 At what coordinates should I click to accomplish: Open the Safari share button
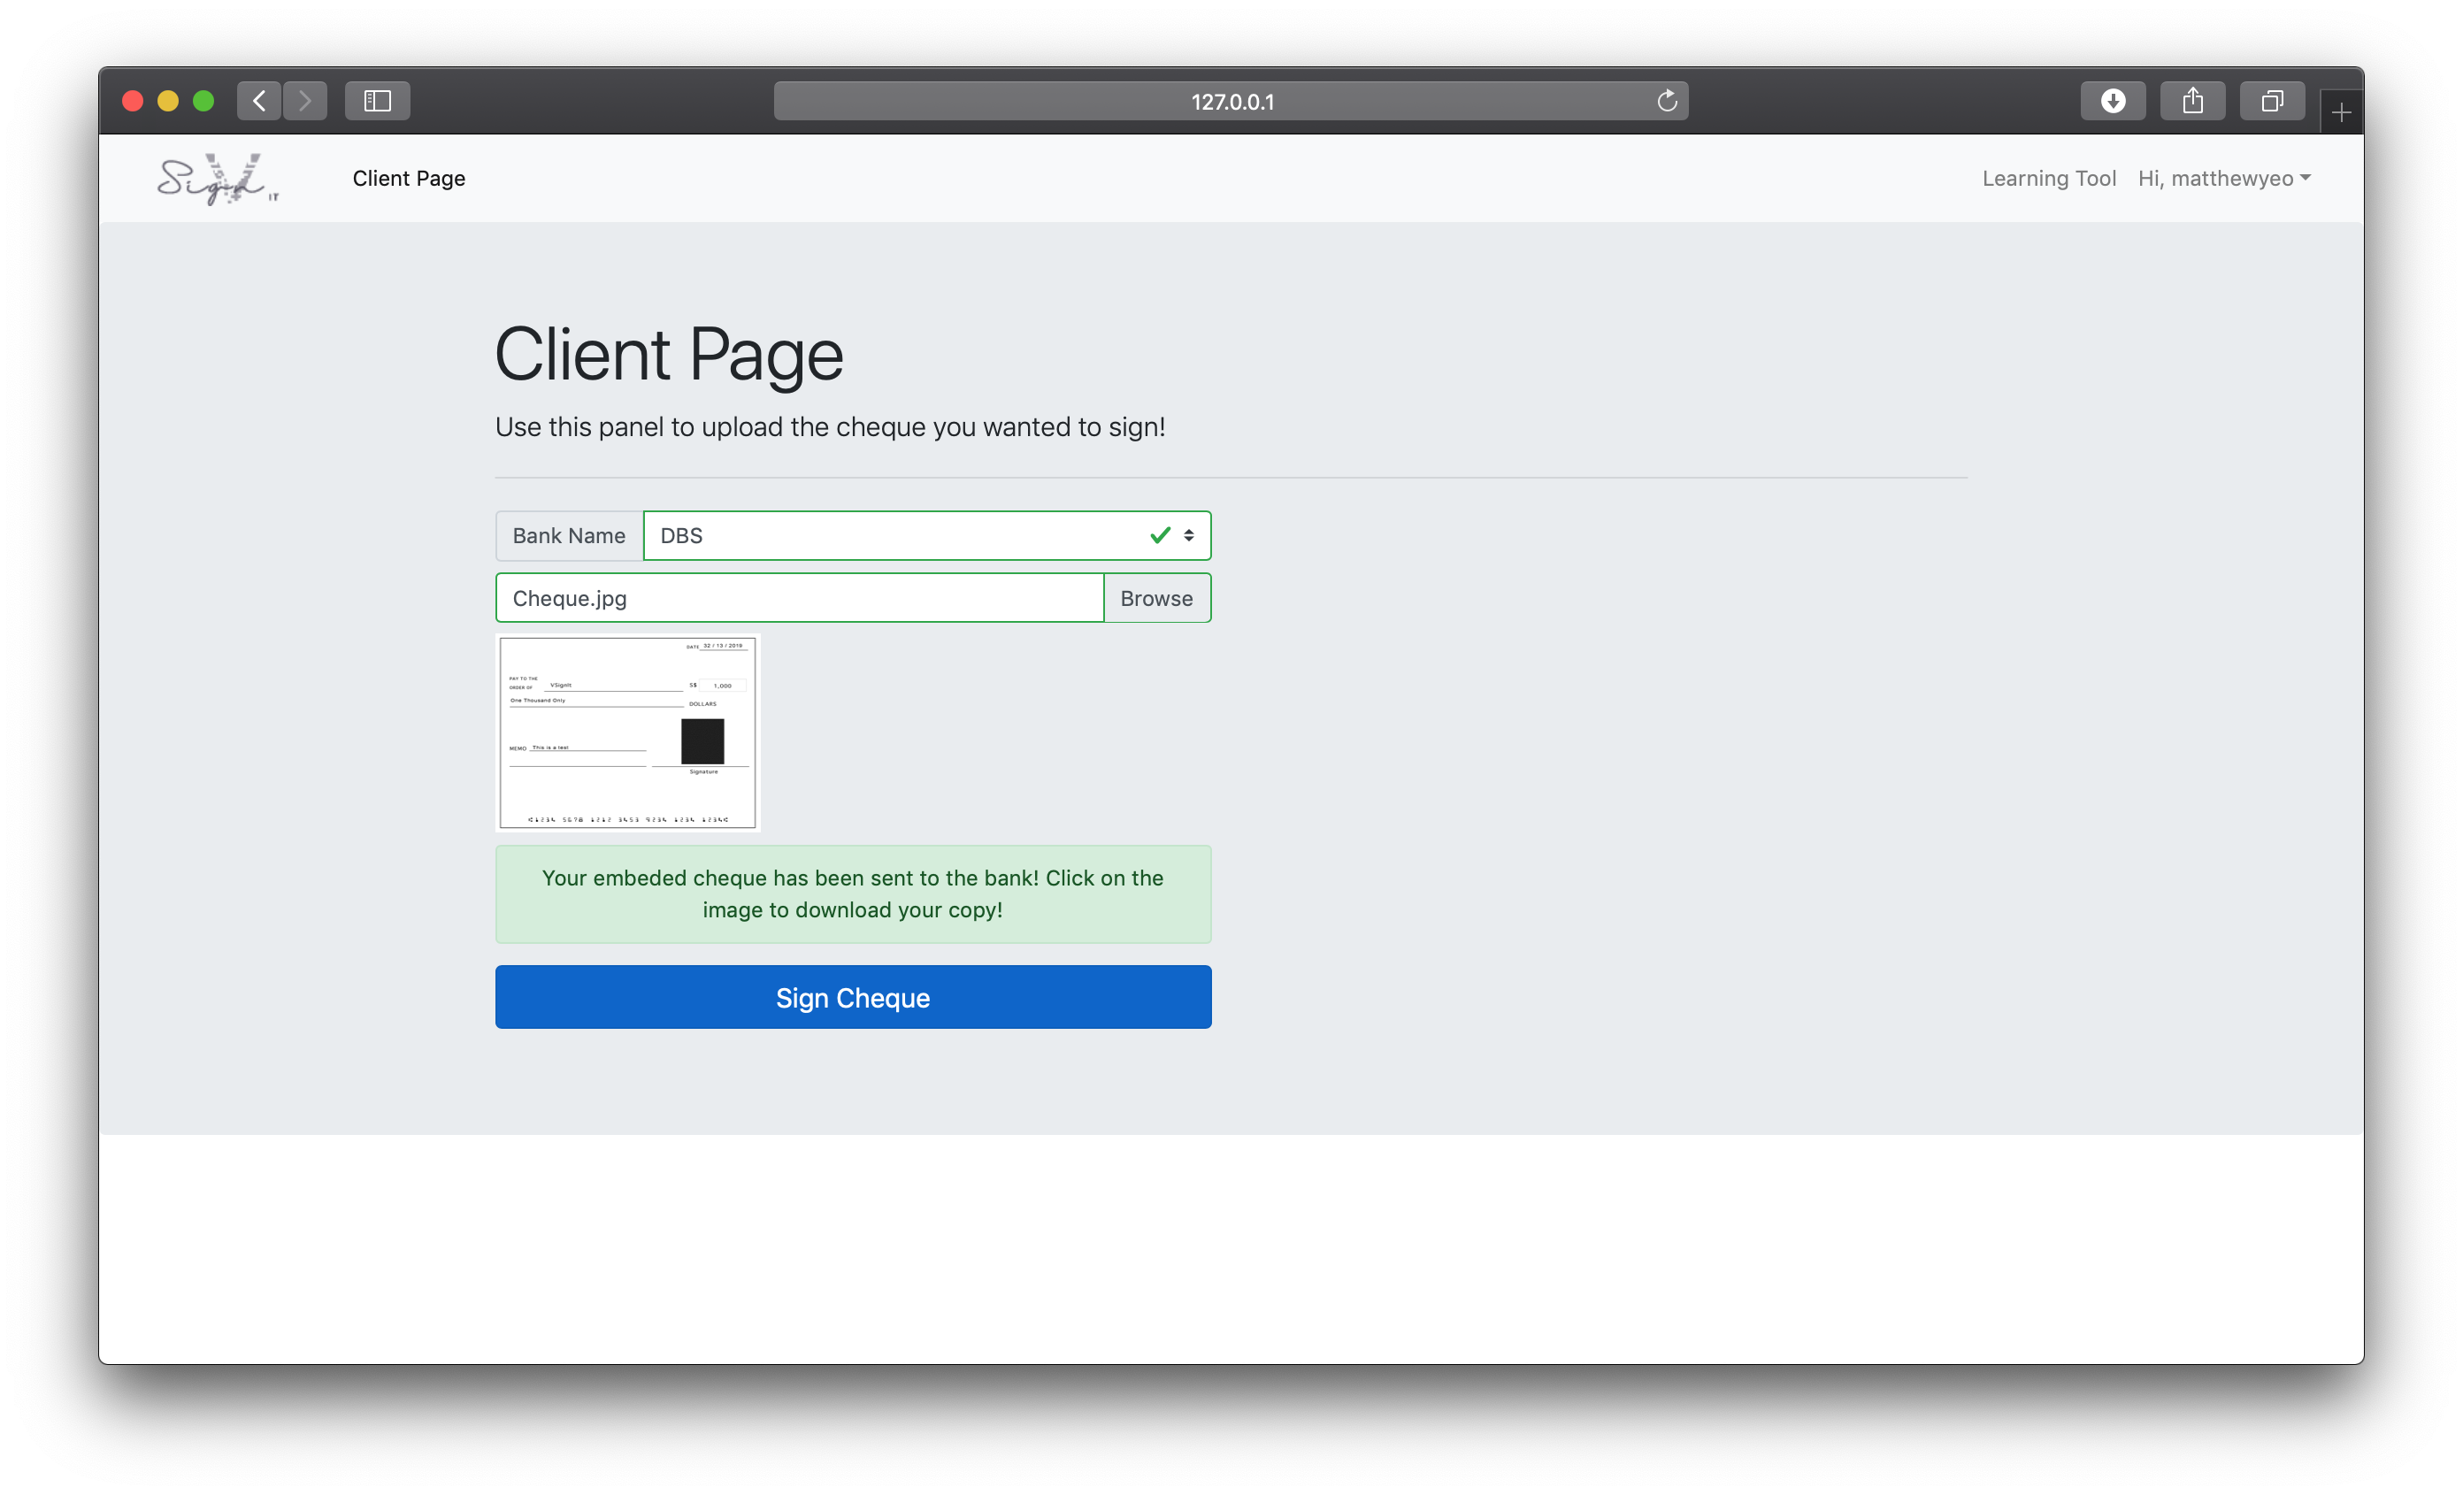[x=2192, y=101]
